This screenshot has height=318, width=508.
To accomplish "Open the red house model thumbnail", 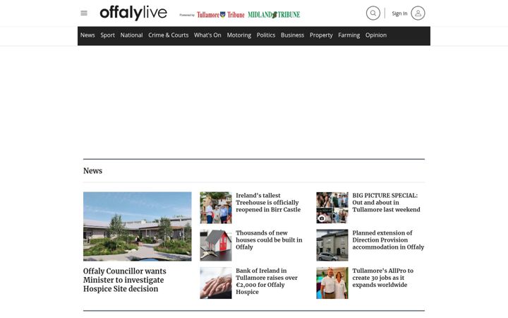I will pyautogui.click(x=216, y=245).
